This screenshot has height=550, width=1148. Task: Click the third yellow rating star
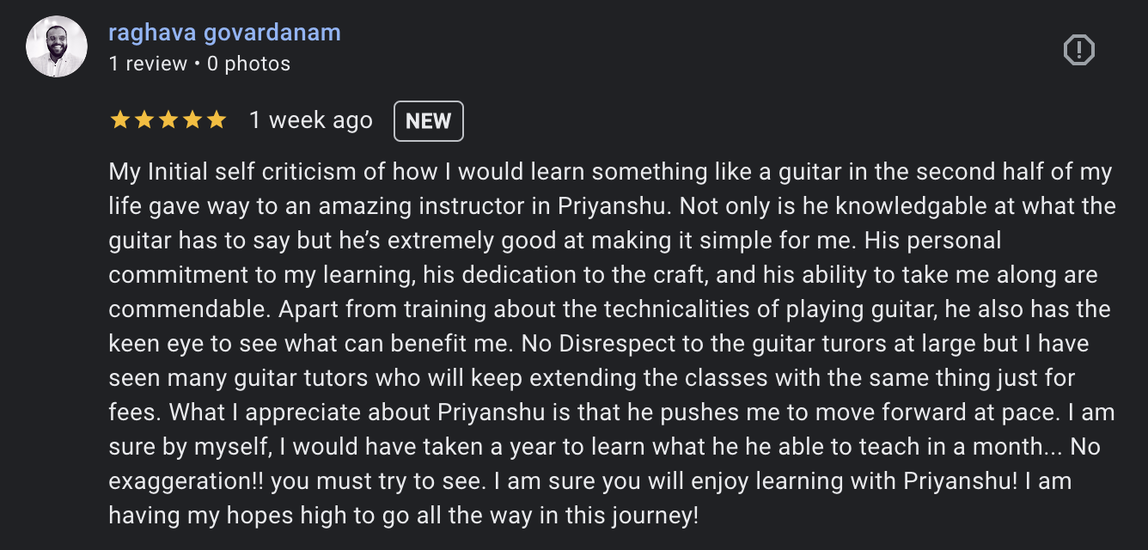pyautogui.click(x=168, y=120)
